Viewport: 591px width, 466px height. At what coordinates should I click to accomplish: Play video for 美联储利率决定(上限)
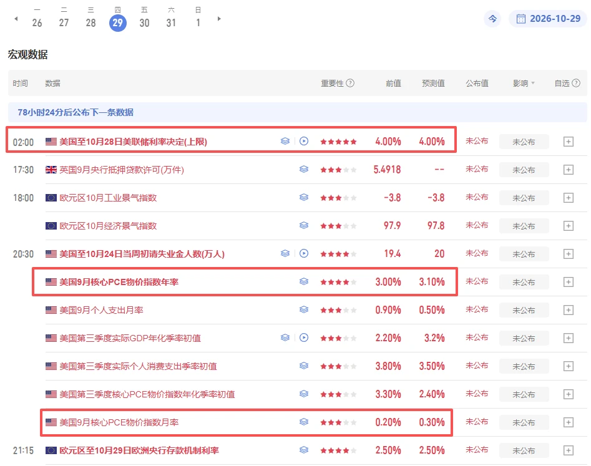(304, 141)
